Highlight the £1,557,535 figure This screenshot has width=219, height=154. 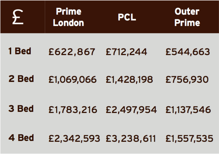[x=189, y=138]
